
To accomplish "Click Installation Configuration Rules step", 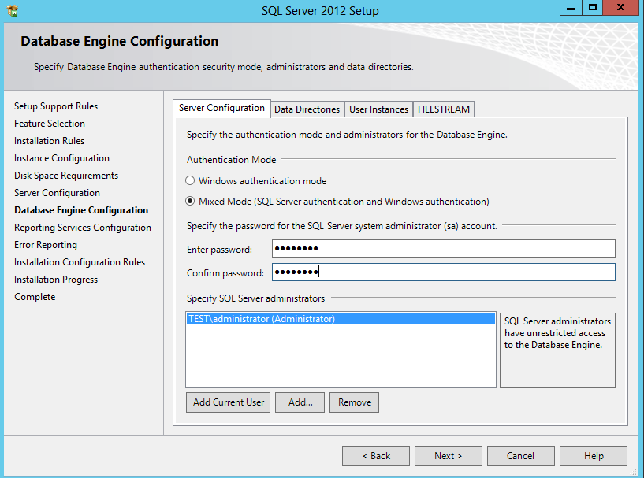I will click(80, 262).
